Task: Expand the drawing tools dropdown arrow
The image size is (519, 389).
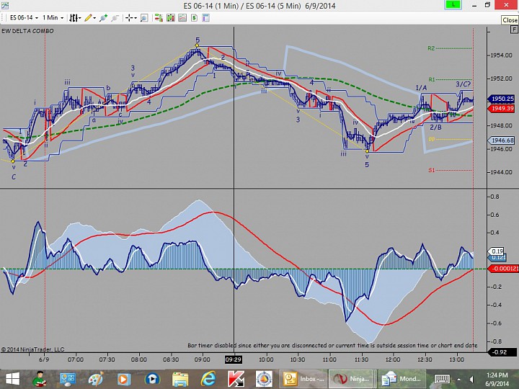Action: [x=94, y=18]
